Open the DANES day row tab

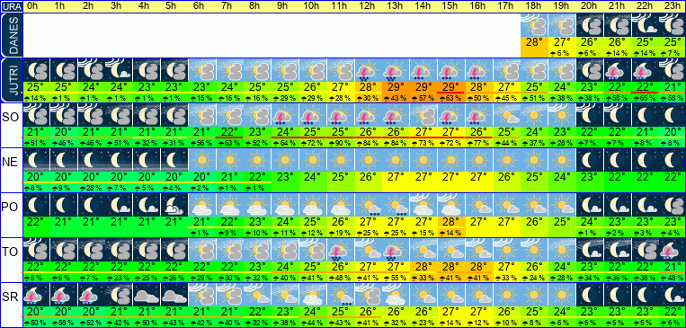click(x=11, y=35)
